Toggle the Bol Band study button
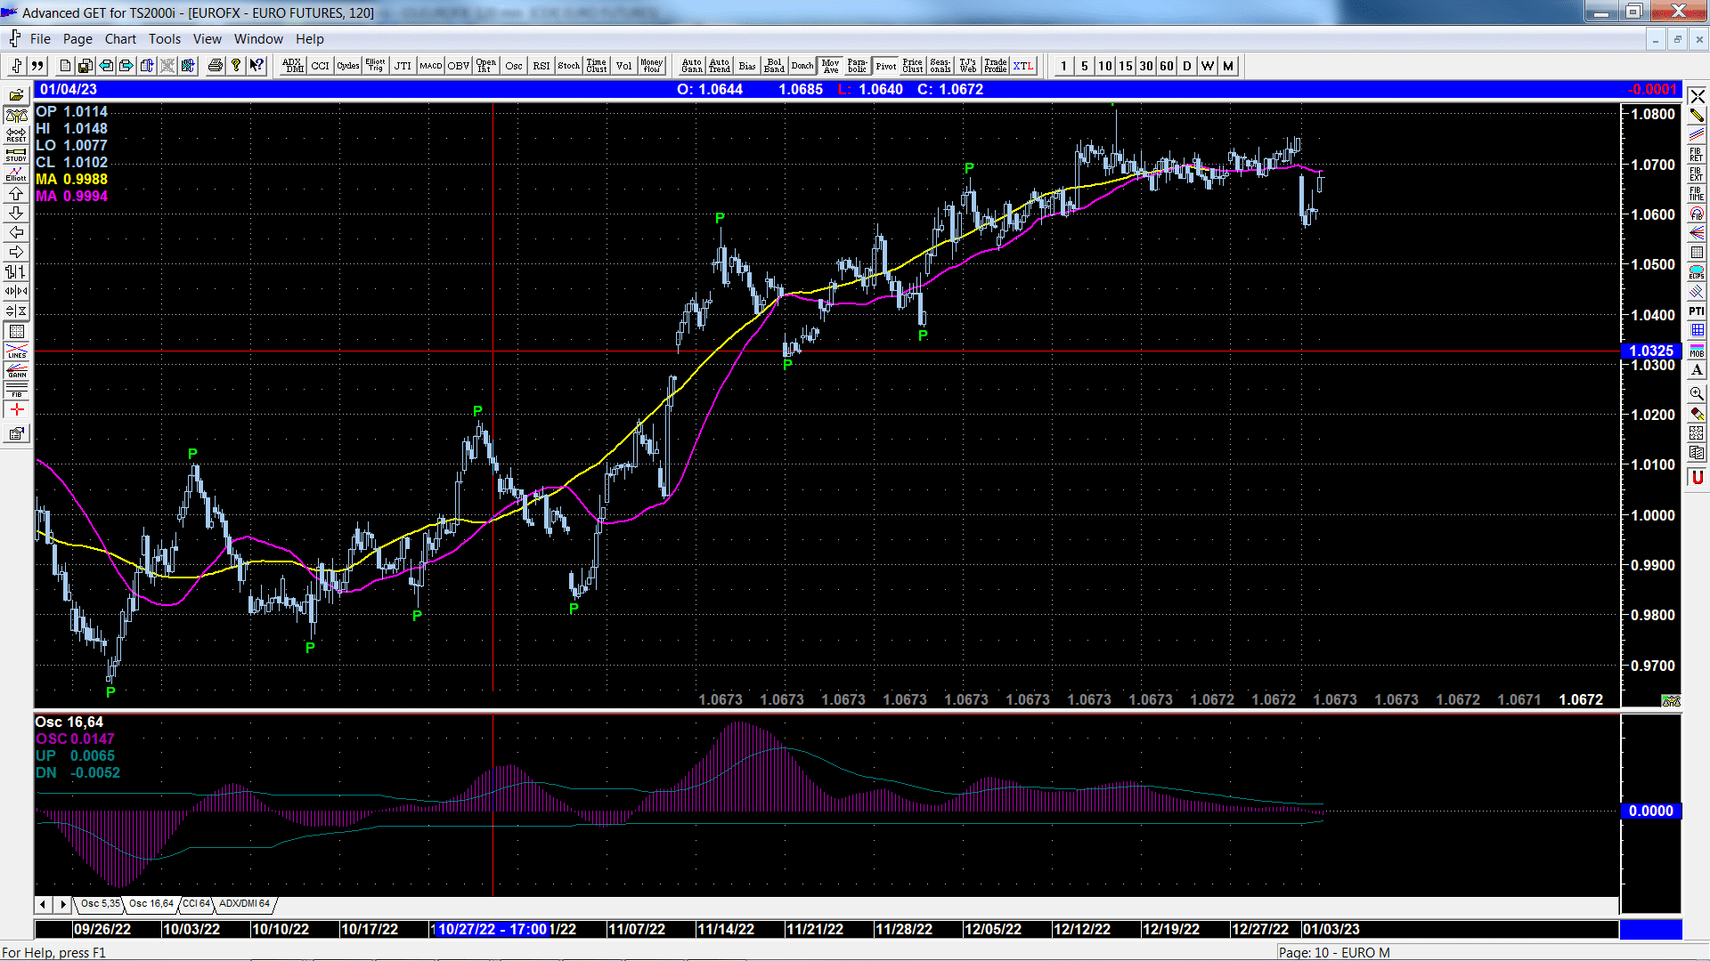 click(x=775, y=66)
